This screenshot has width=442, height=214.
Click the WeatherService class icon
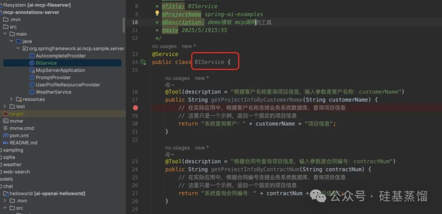[32, 92]
